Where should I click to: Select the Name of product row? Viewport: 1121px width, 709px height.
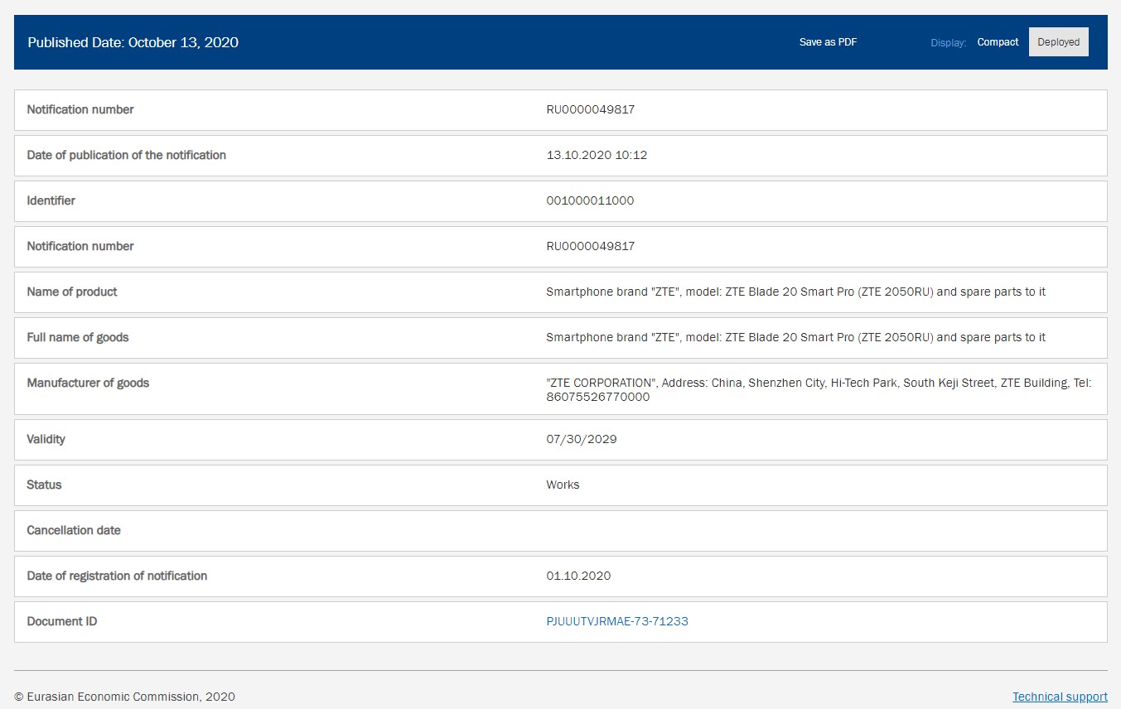point(560,292)
